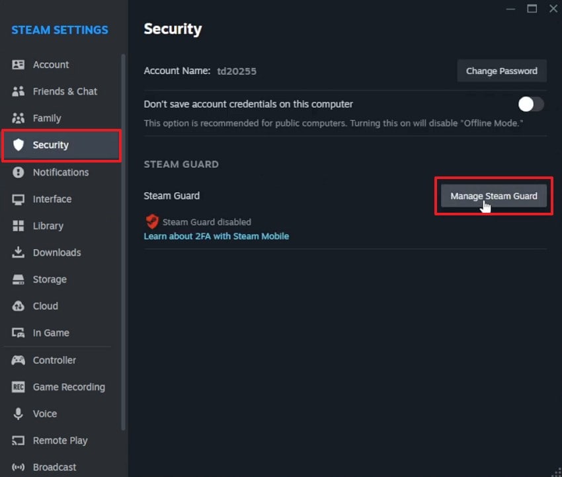Open the Account settings page
The width and height of the screenshot is (562, 477).
[x=61, y=65]
